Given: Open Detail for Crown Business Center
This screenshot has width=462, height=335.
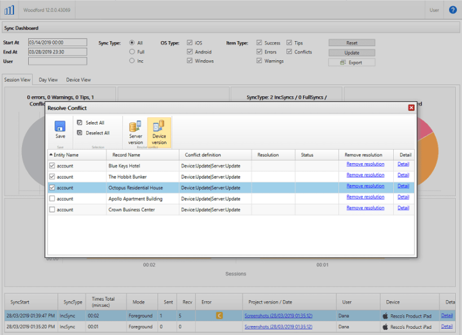Looking at the screenshot, I should click(404, 208).
